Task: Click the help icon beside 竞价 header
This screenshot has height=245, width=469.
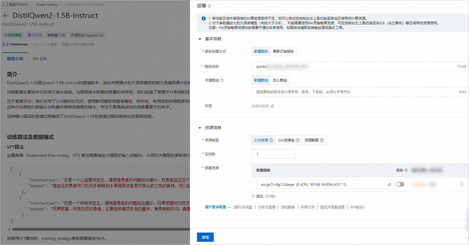Action: point(406,170)
